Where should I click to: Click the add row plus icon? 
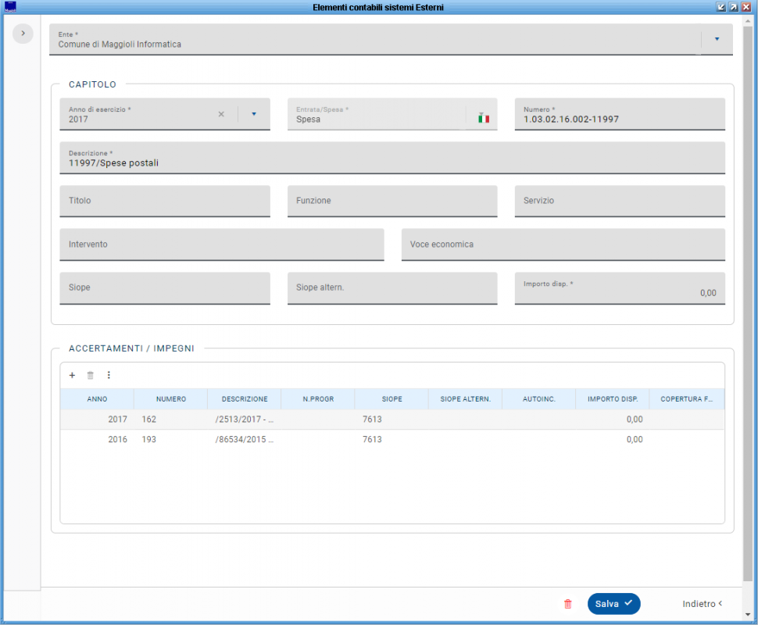tap(72, 375)
